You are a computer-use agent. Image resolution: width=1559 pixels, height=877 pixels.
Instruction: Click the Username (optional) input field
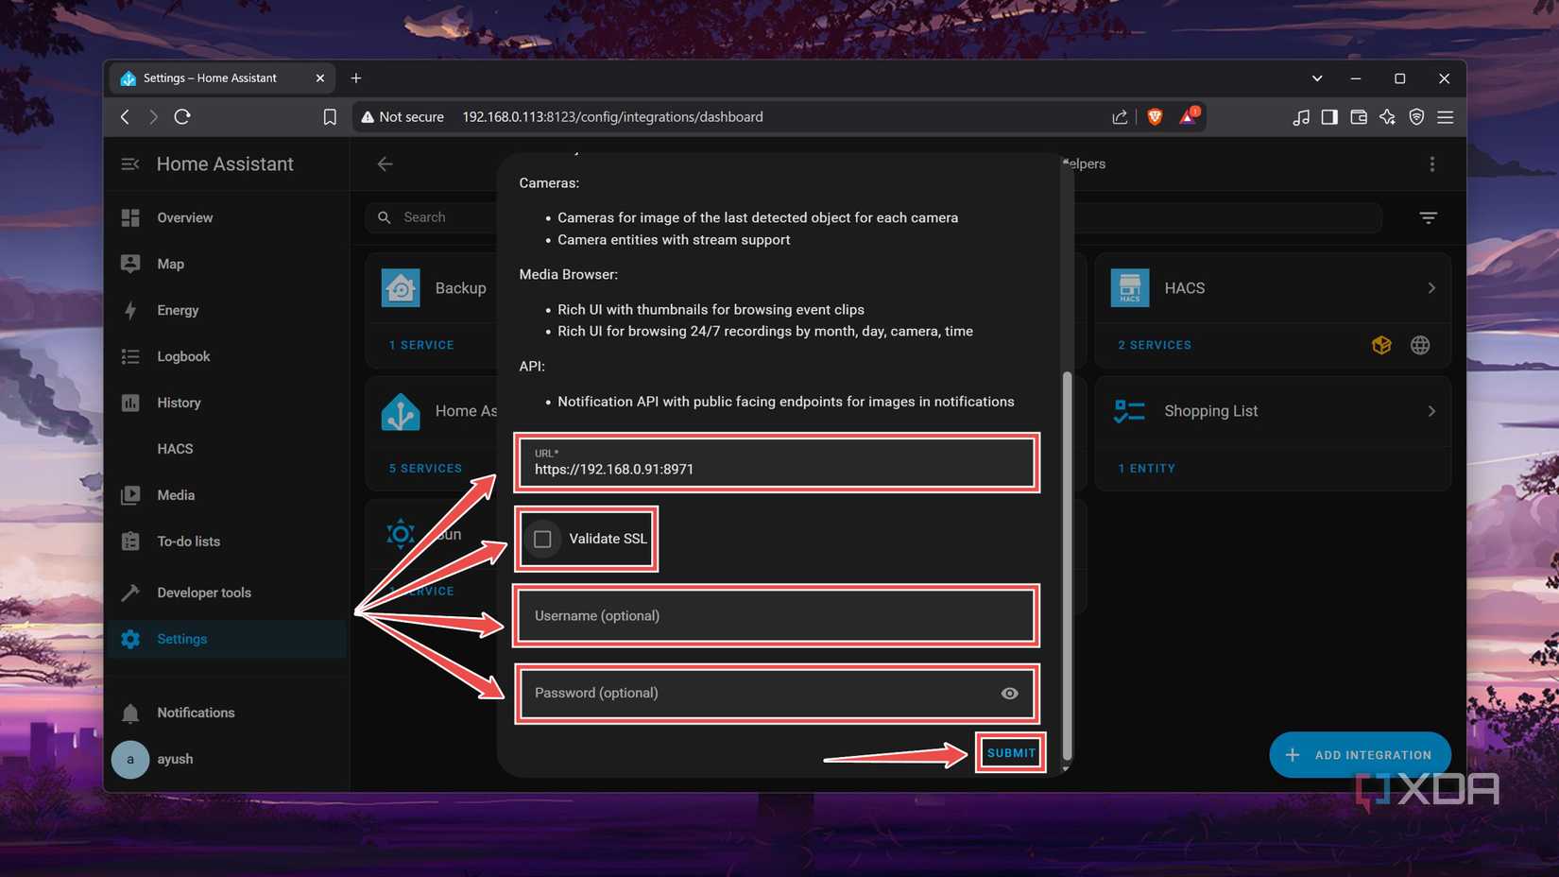point(776,615)
